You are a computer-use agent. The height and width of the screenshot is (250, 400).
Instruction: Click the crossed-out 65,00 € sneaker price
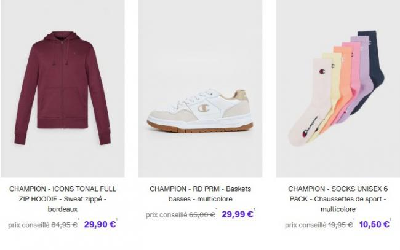click(202, 216)
